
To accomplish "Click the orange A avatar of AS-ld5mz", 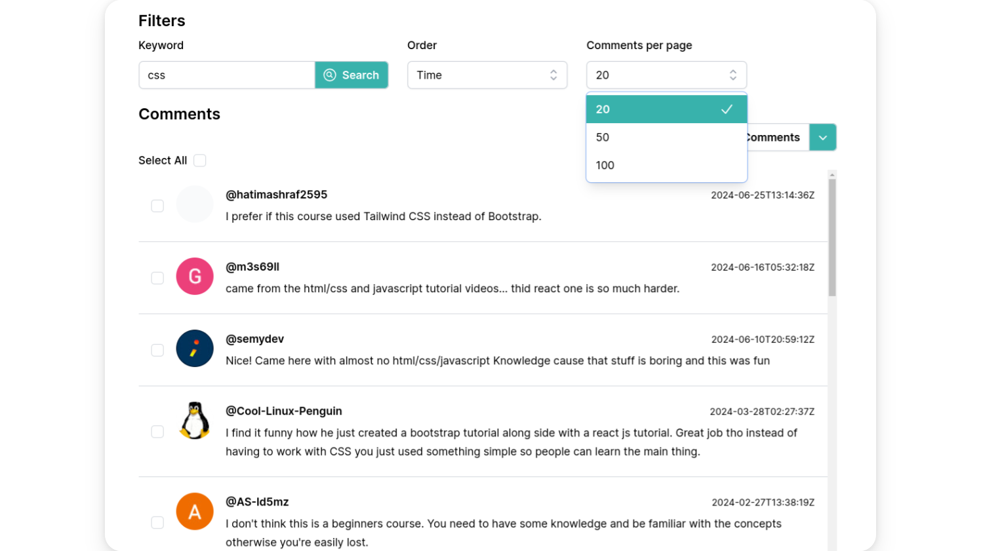I will click(195, 511).
